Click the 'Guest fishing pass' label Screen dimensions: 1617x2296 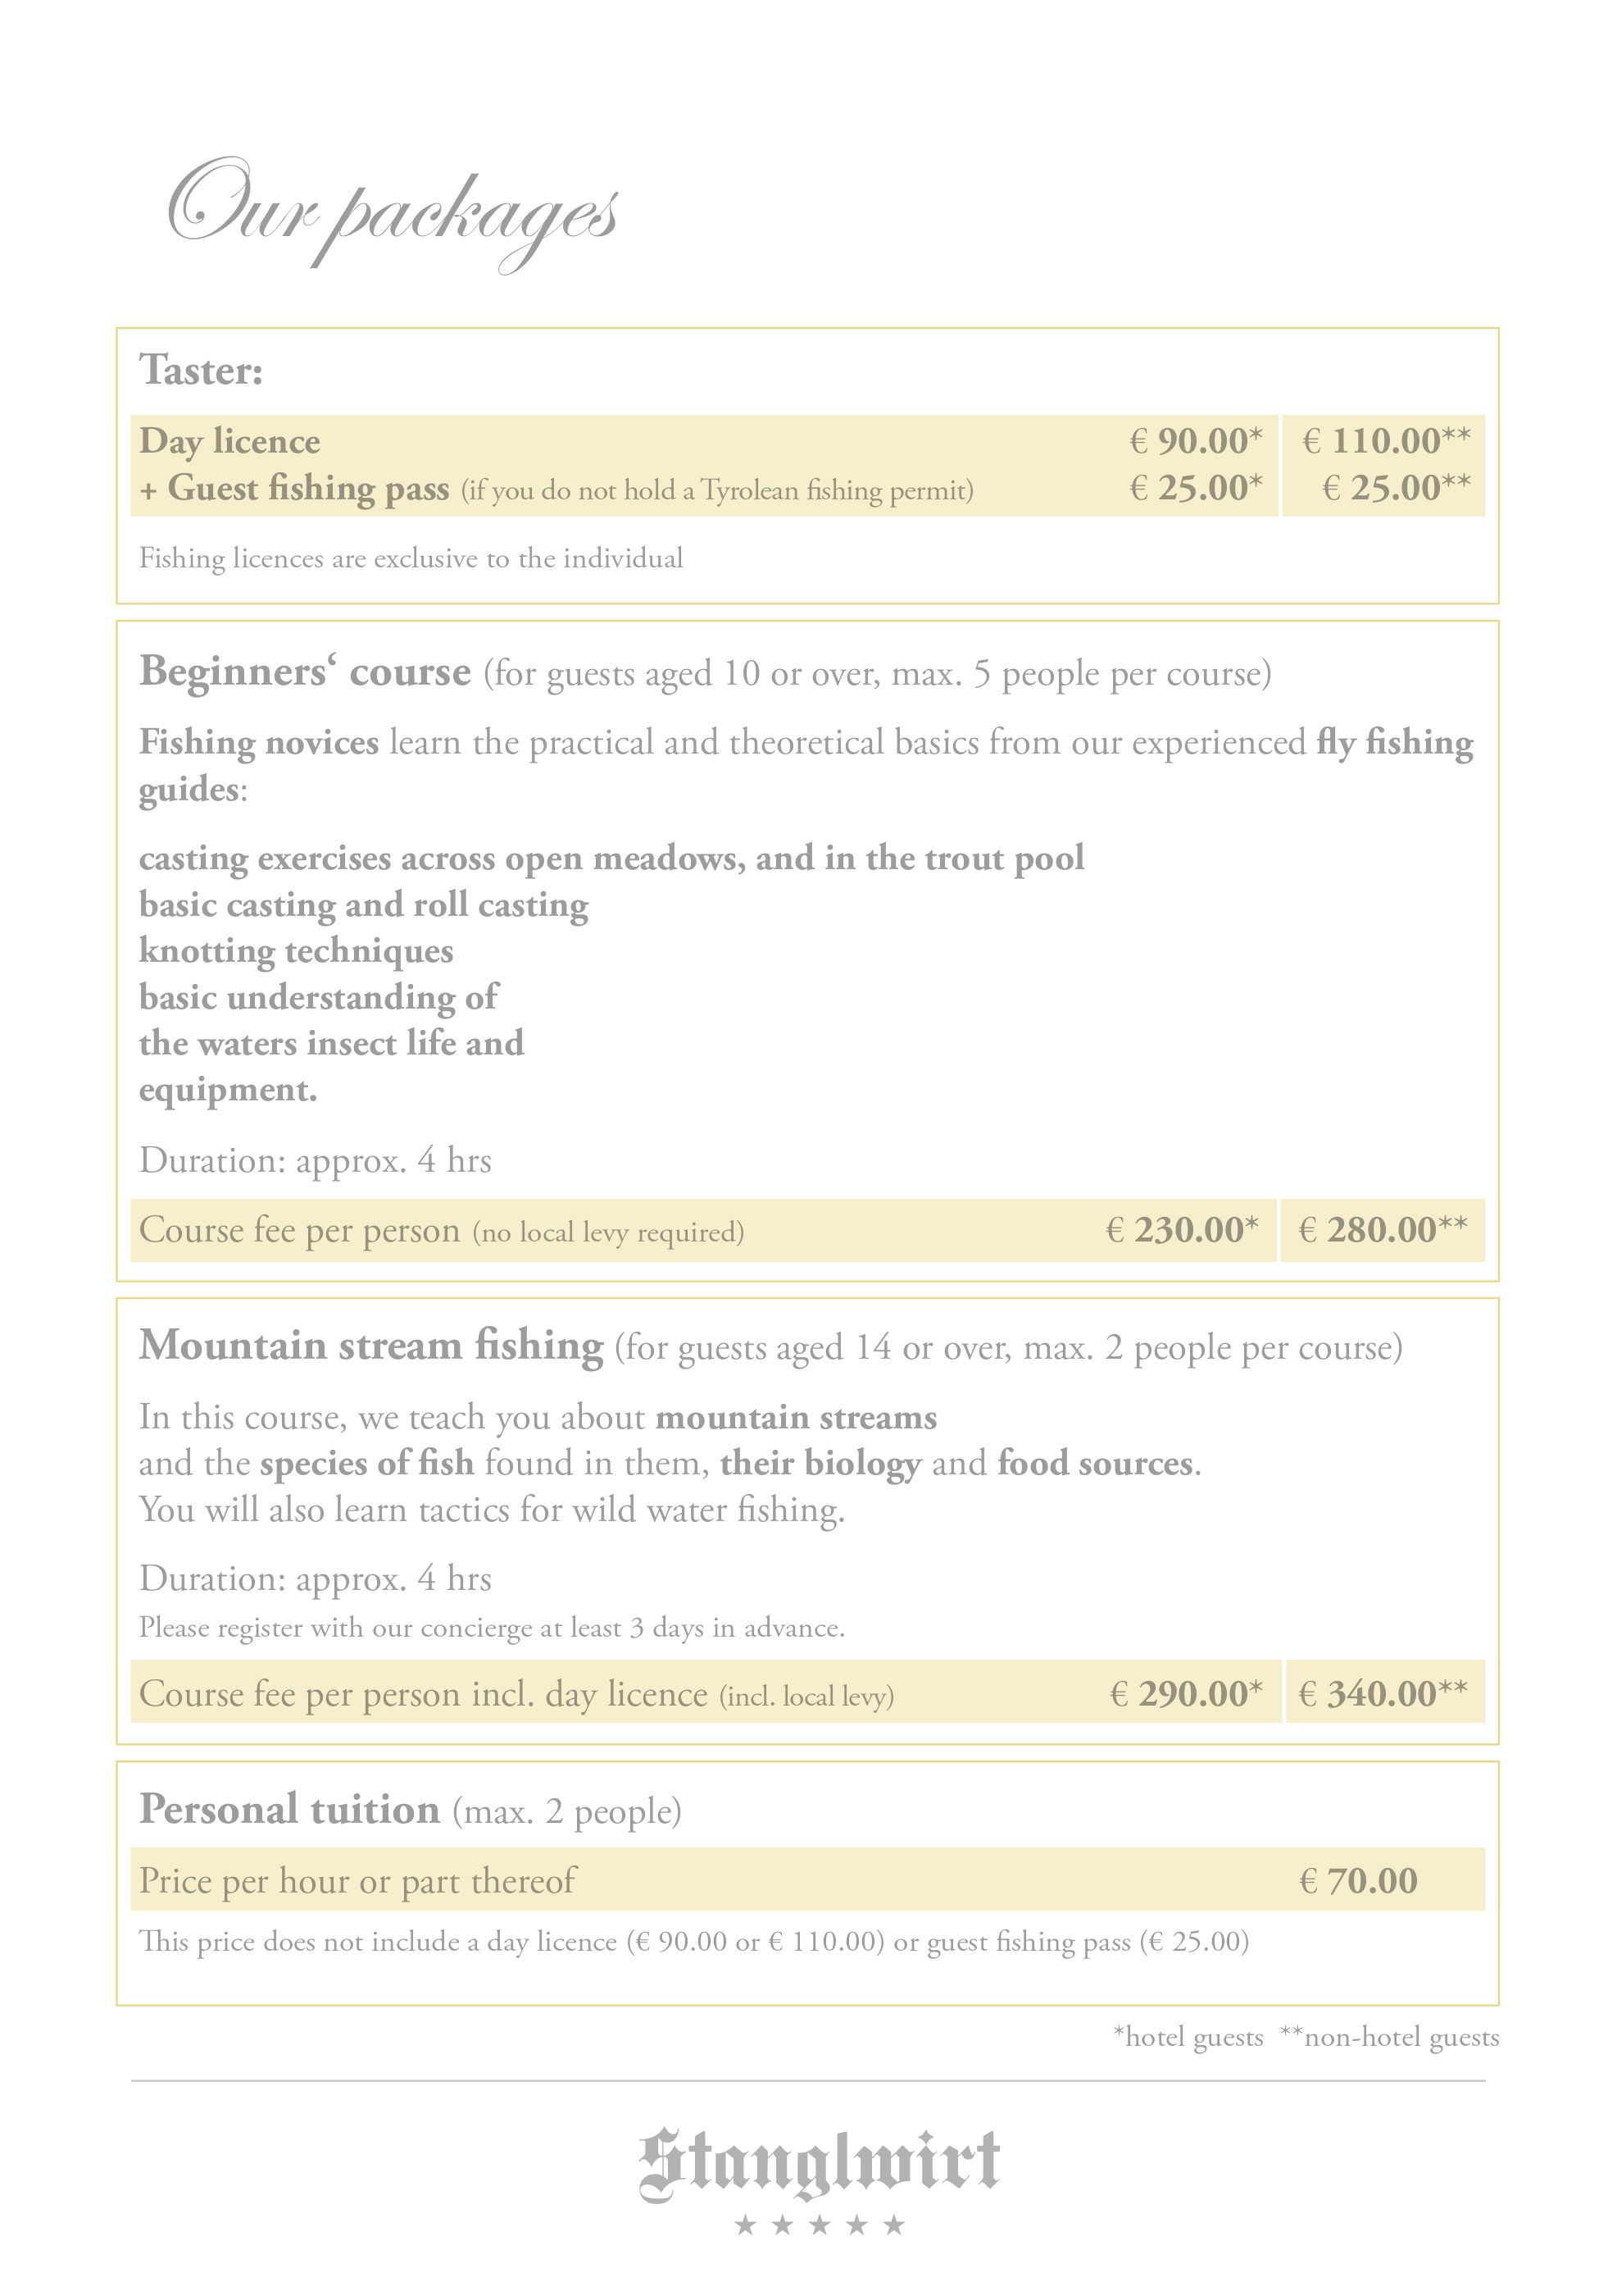tap(308, 489)
